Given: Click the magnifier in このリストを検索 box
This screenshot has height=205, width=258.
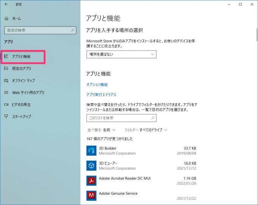Looking at the screenshot, I should pos(153,118).
